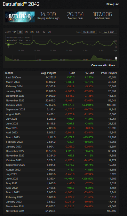Select the 7d zoom range
Screen dimensions: 127x216
pos(20,32)
